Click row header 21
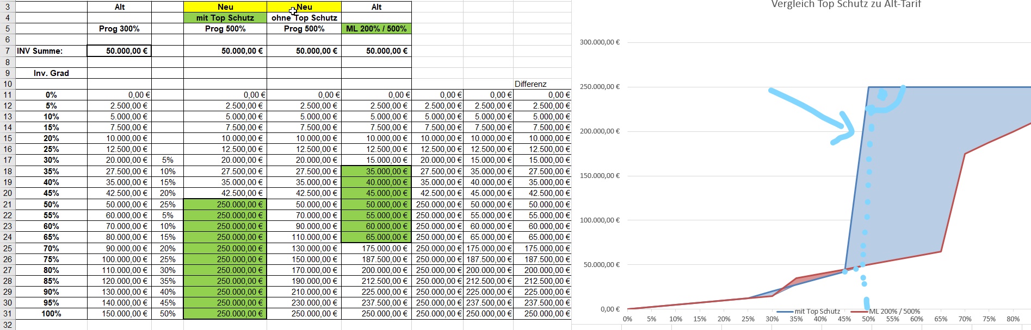This screenshot has height=330, width=1031. pos(8,205)
